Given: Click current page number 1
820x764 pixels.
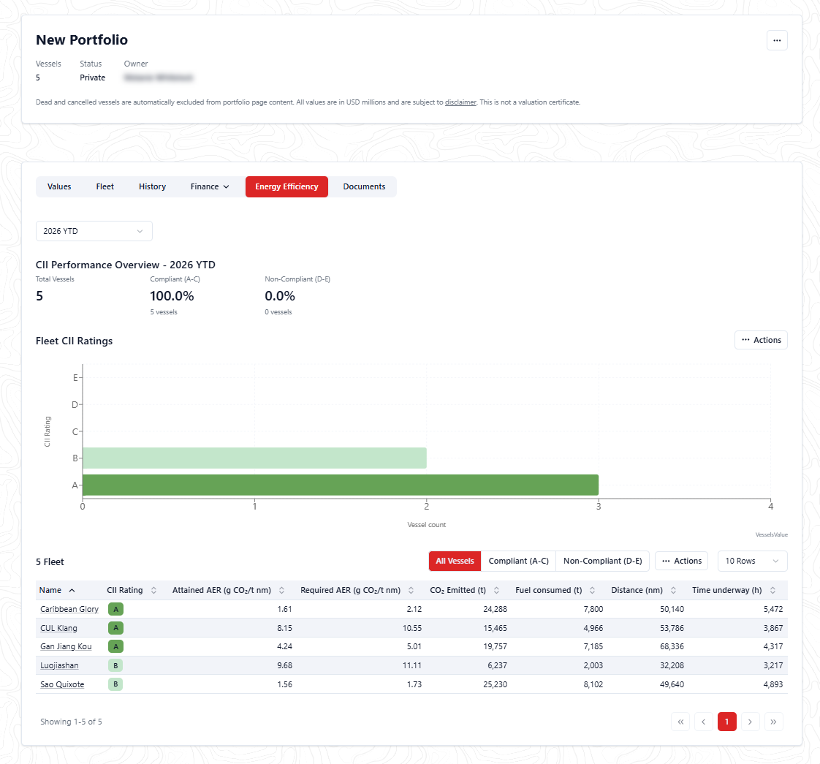Looking at the screenshot, I should coord(727,722).
